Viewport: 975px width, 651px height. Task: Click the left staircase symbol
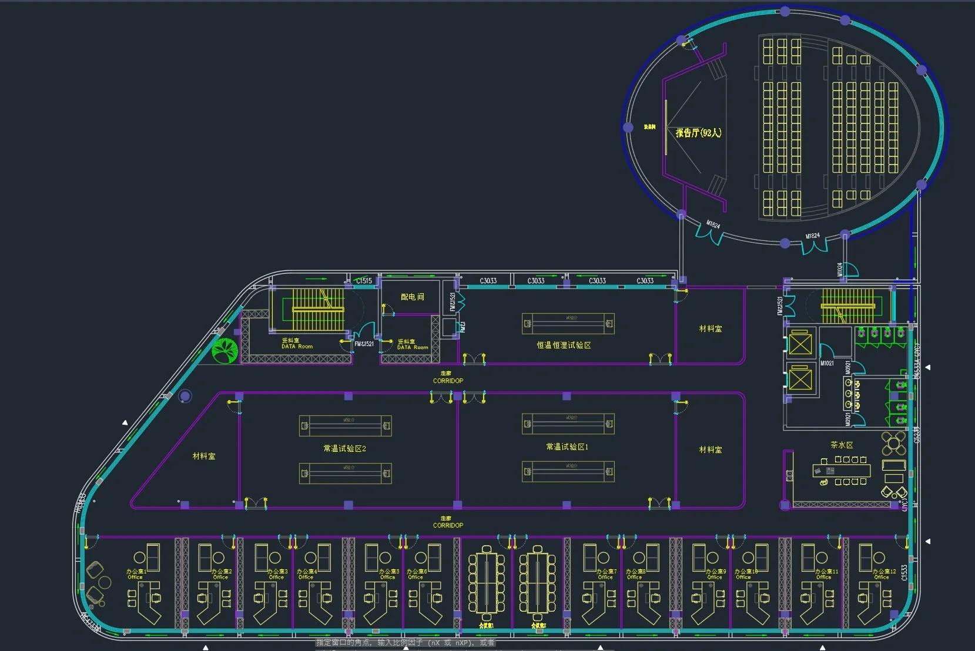(317, 308)
